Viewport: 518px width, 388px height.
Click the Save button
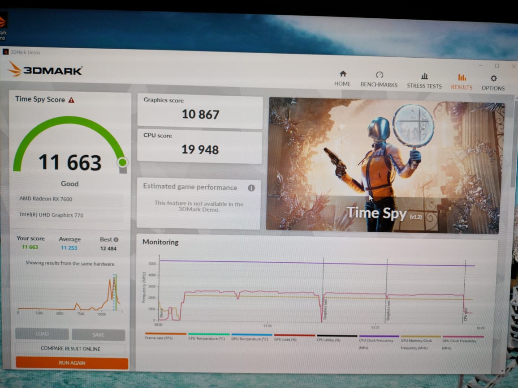(x=98, y=335)
